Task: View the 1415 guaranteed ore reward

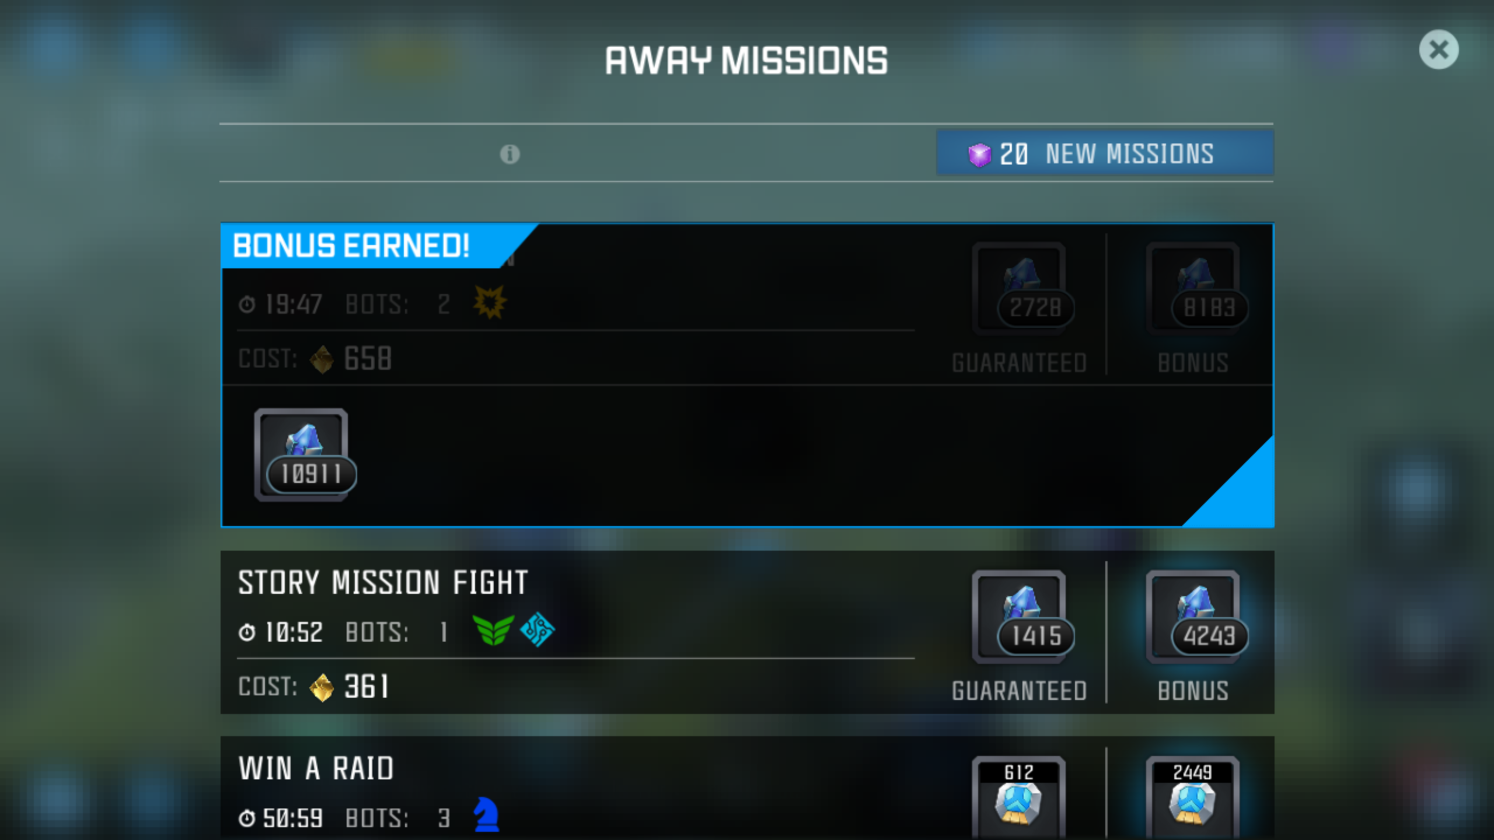Action: (x=1020, y=617)
